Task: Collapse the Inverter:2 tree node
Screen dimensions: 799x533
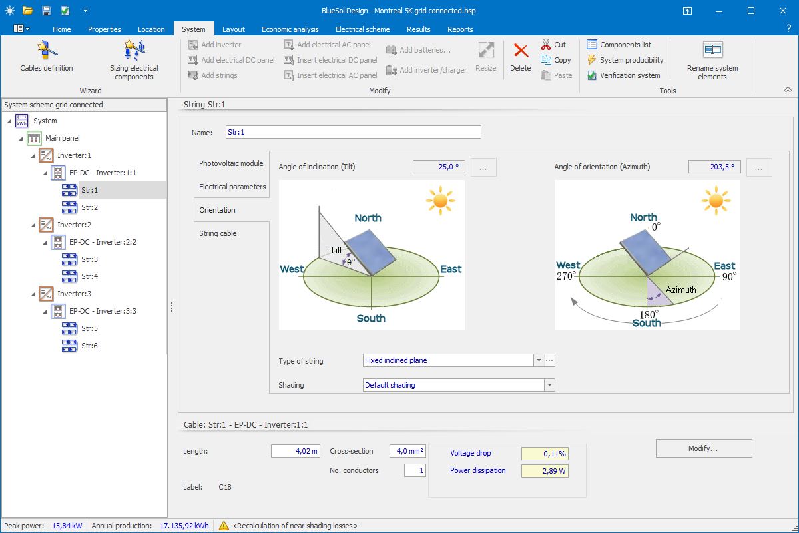Action: [x=33, y=225]
